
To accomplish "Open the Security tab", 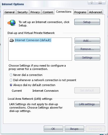I will point(23,12).
